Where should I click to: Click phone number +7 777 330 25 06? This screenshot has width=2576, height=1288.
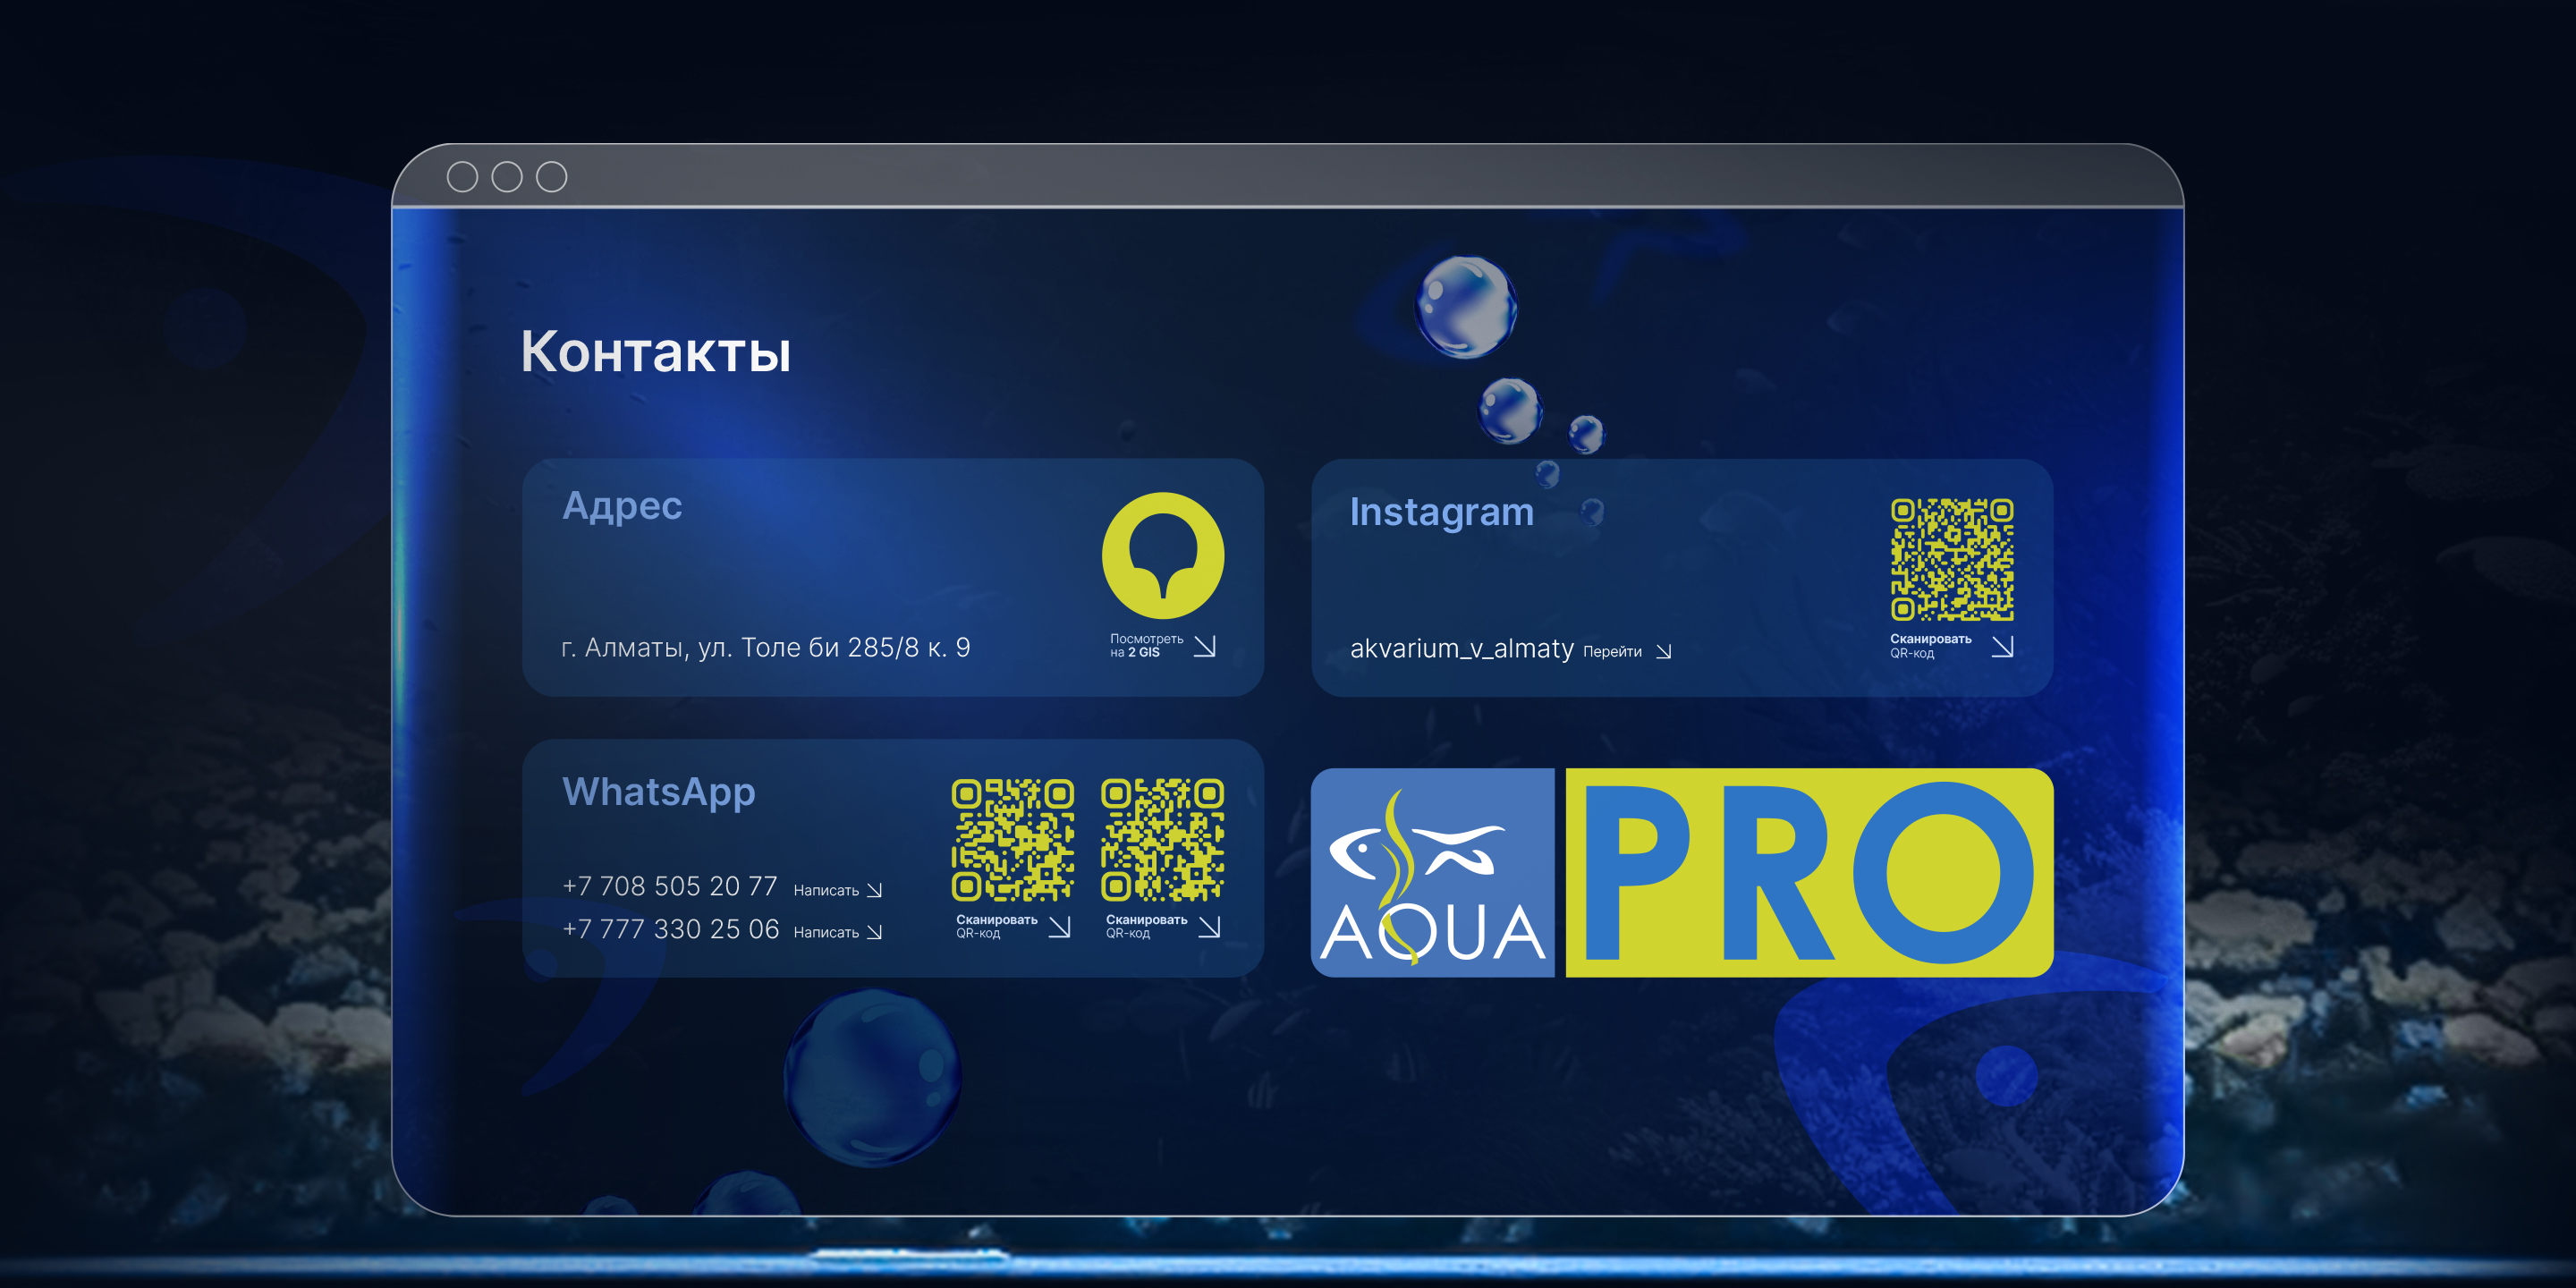tap(670, 929)
